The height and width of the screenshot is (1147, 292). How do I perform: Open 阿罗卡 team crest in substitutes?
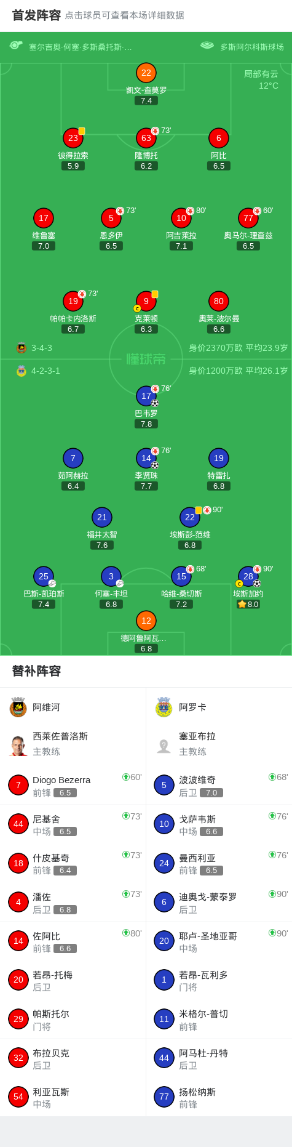[x=164, y=707]
